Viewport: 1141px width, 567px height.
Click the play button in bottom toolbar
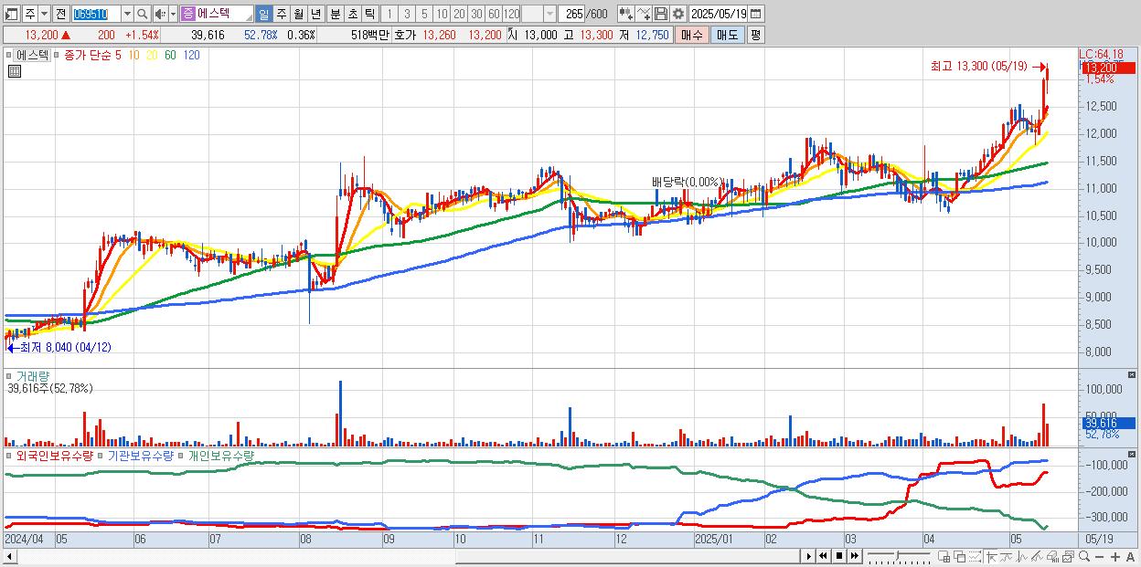coord(809,556)
